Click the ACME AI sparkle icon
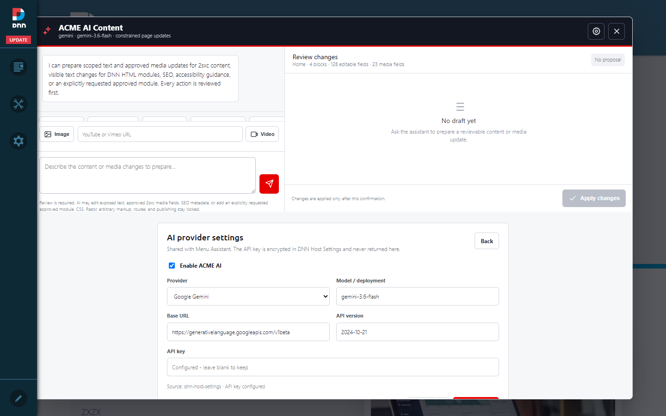Viewport: 666px width, 416px height. click(x=47, y=31)
